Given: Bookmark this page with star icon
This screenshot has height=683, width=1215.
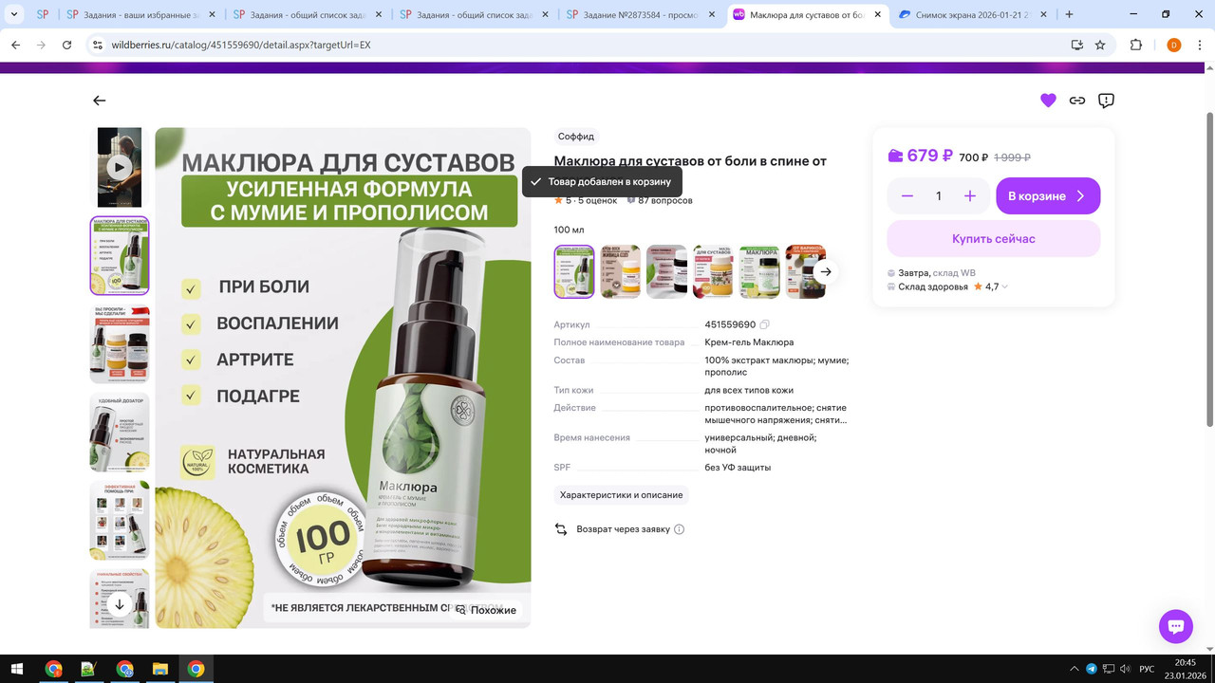Looking at the screenshot, I should [1100, 45].
